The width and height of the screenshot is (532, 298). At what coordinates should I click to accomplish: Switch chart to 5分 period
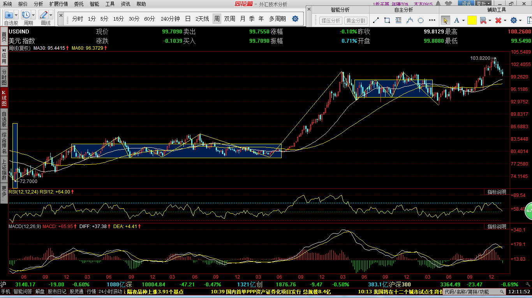pos(104,19)
